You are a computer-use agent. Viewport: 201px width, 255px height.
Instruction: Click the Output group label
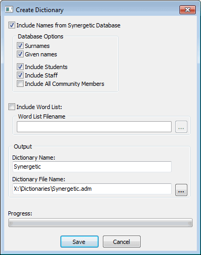23,146
